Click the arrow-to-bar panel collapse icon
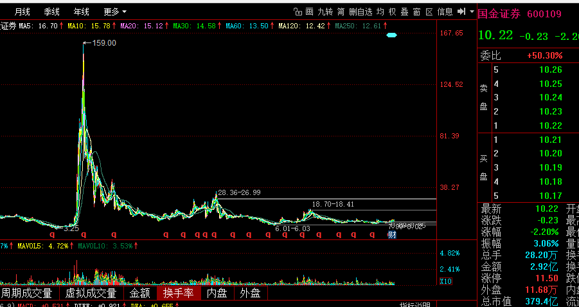The height and width of the screenshot is (307, 579). (x=461, y=12)
